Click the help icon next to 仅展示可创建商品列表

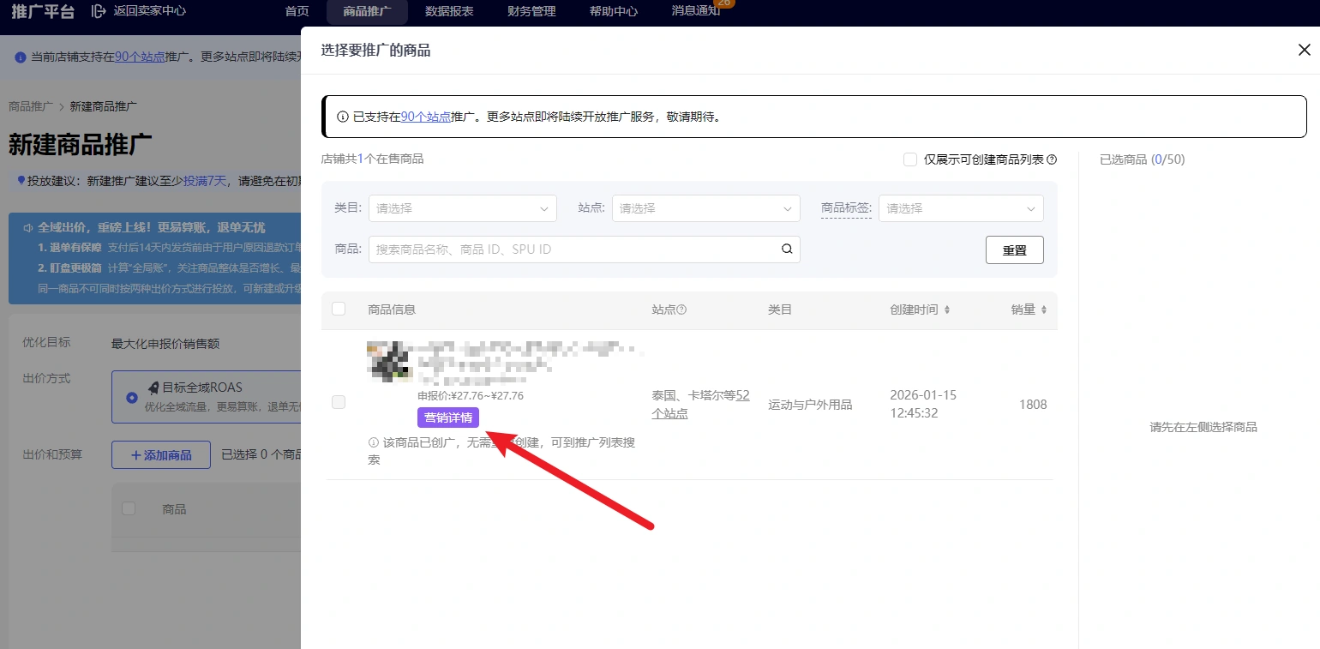coord(1052,159)
